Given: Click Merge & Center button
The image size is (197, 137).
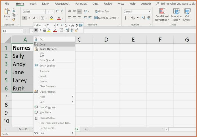Looking at the screenshot, I should [105, 18].
